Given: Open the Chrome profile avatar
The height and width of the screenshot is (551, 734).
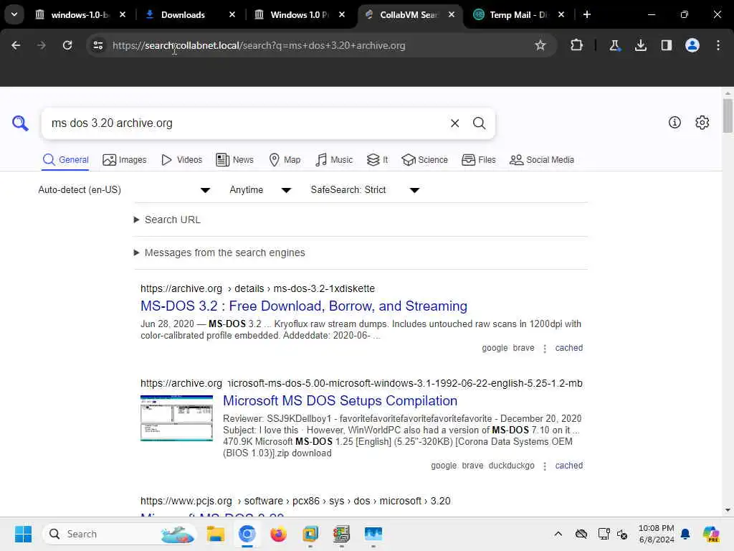Looking at the screenshot, I should pos(692,45).
